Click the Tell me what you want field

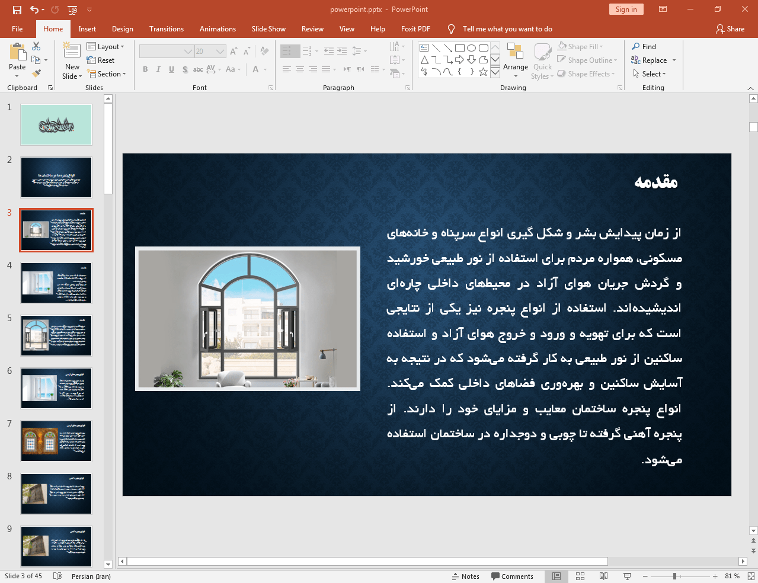tap(507, 29)
